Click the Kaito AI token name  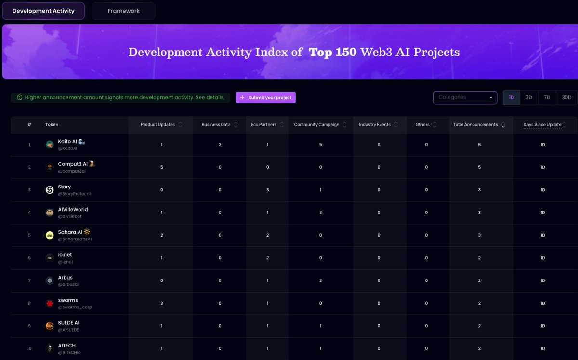point(67,142)
